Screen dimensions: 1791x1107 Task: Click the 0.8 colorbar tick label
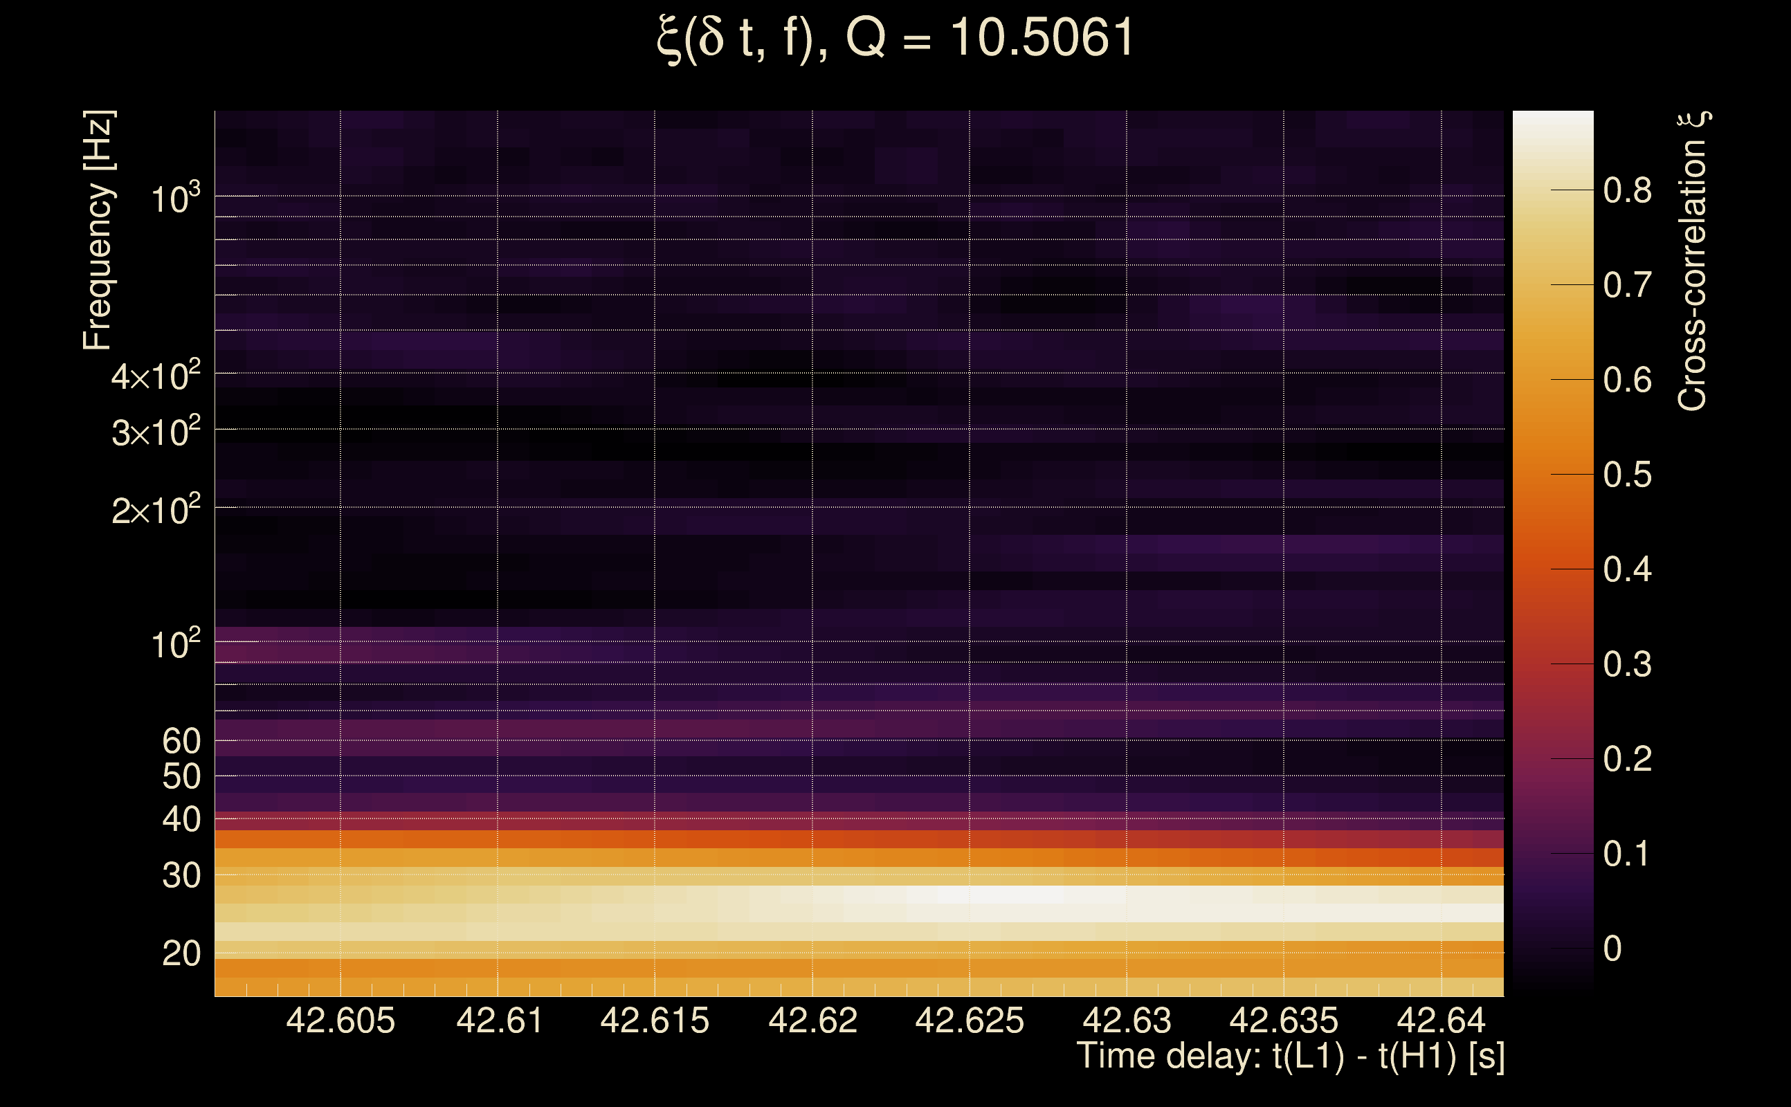(1627, 190)
